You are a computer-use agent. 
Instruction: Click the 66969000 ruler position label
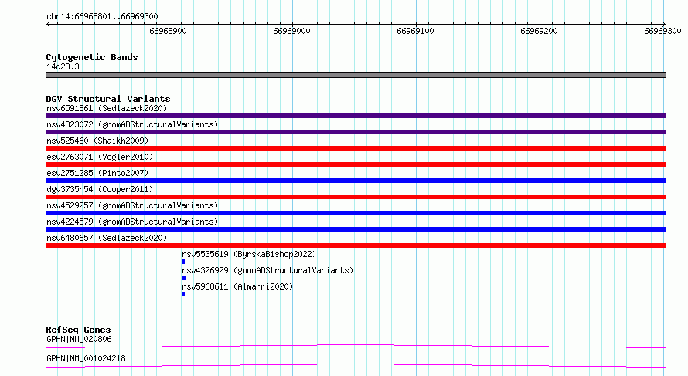[x=291, y=31]
